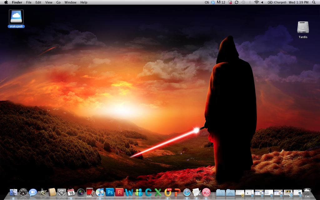Open iChat in the dock
Screen dimensions: 320x200
(x=32, y=192)
